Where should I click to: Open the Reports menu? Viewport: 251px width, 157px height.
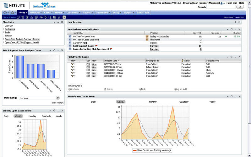(x=88, y=13)
